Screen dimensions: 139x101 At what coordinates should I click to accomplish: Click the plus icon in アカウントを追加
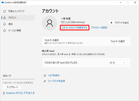(111, 23)
